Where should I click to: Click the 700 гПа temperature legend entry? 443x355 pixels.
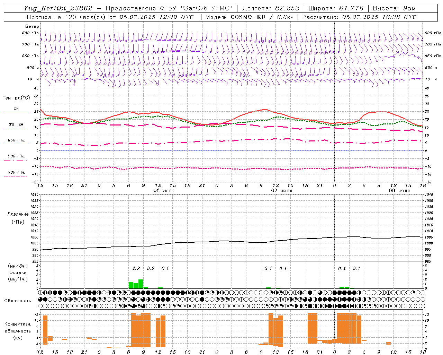point(16,156)
